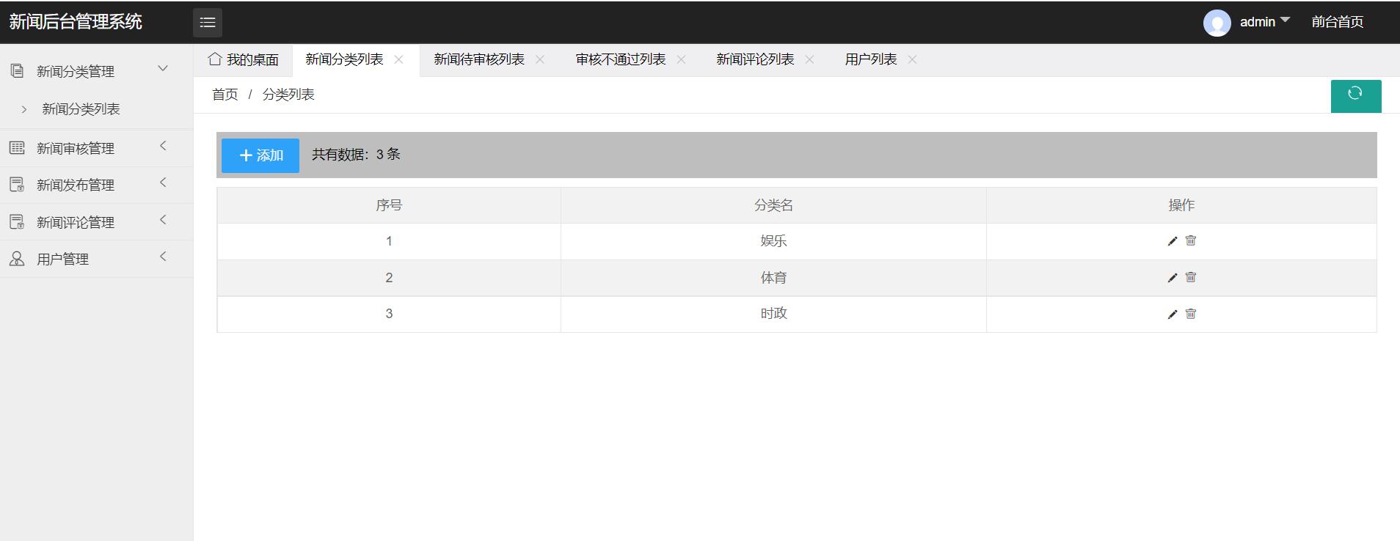Expand the 用户管理 menu chevron
The height and width of the screenshot is (541, 1400).
163,257
